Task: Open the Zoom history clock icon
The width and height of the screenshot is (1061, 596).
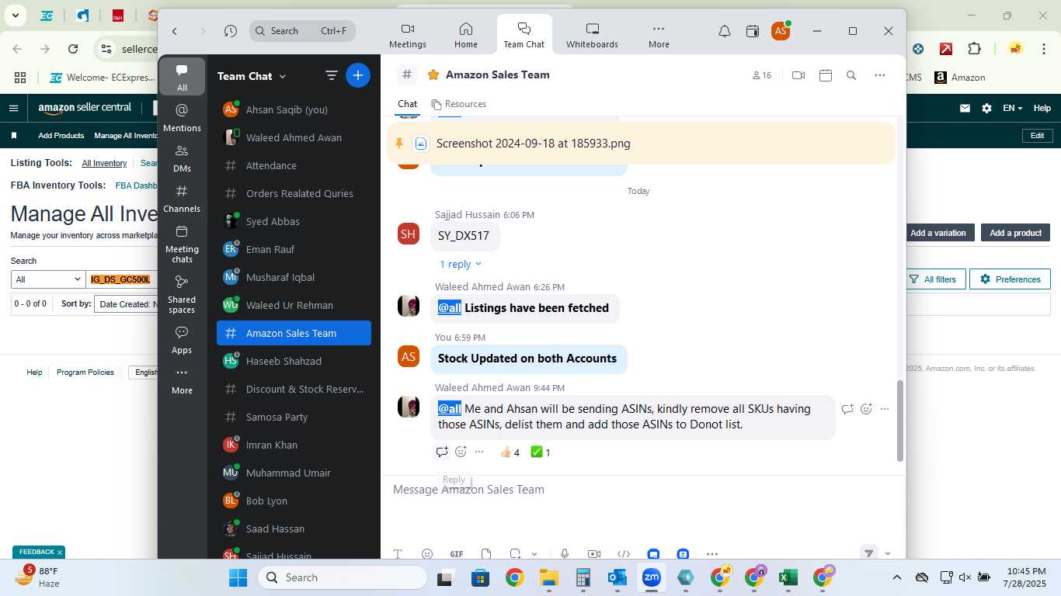Action: point(230,31)
